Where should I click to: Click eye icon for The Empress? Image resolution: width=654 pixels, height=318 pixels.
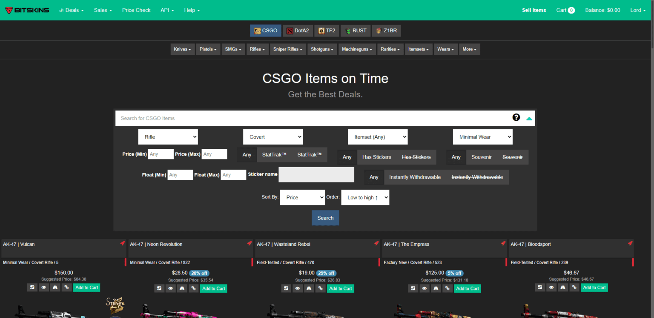[x=425, y=288]
